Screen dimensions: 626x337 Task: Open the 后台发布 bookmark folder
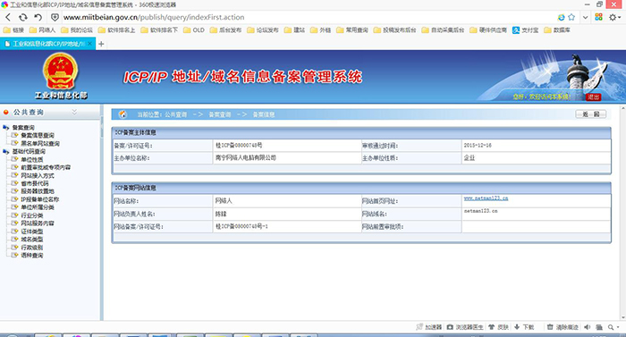[225, 30]
